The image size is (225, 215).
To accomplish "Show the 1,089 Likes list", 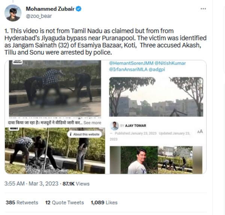I will point(104,202).
